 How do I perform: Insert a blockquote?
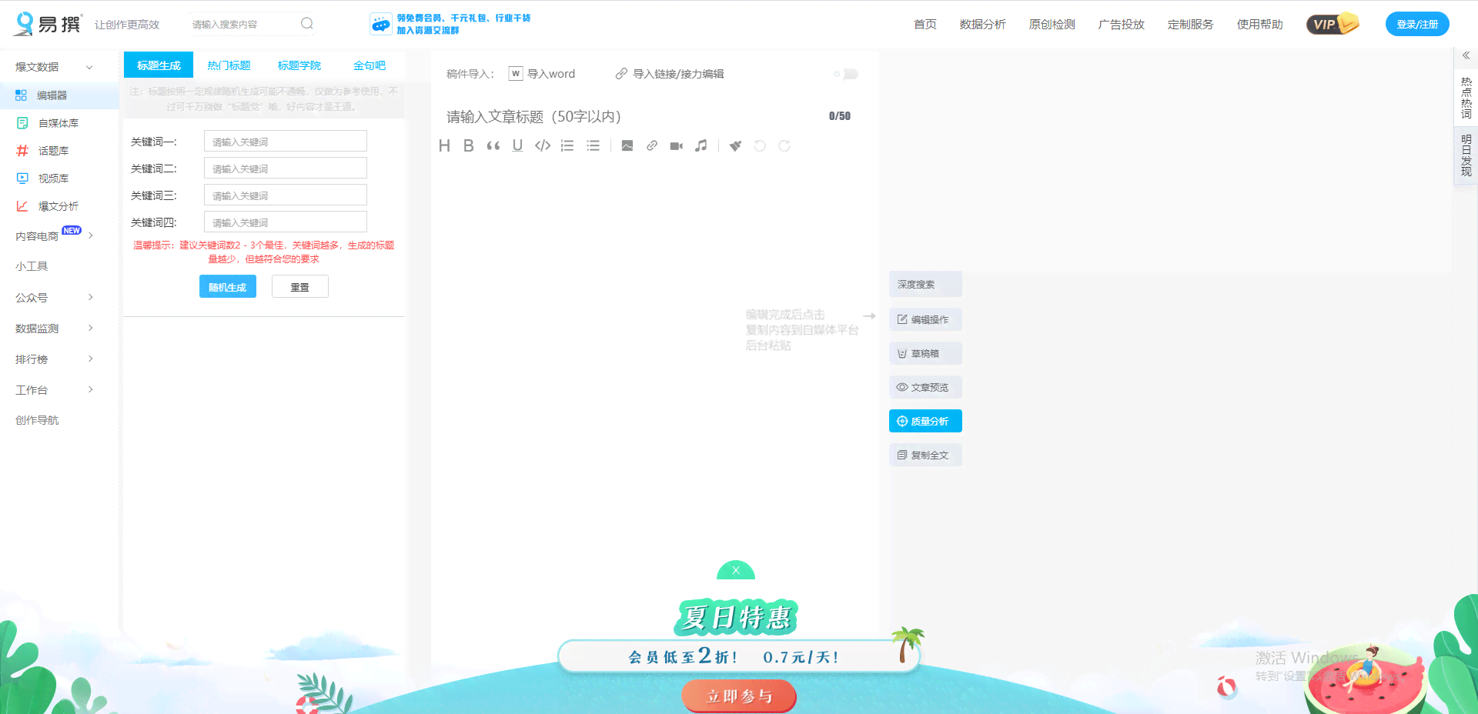[x=493, y=145]
